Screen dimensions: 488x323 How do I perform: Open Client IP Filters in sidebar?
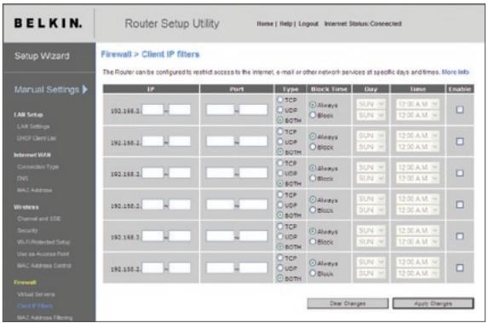pos(35,306)
